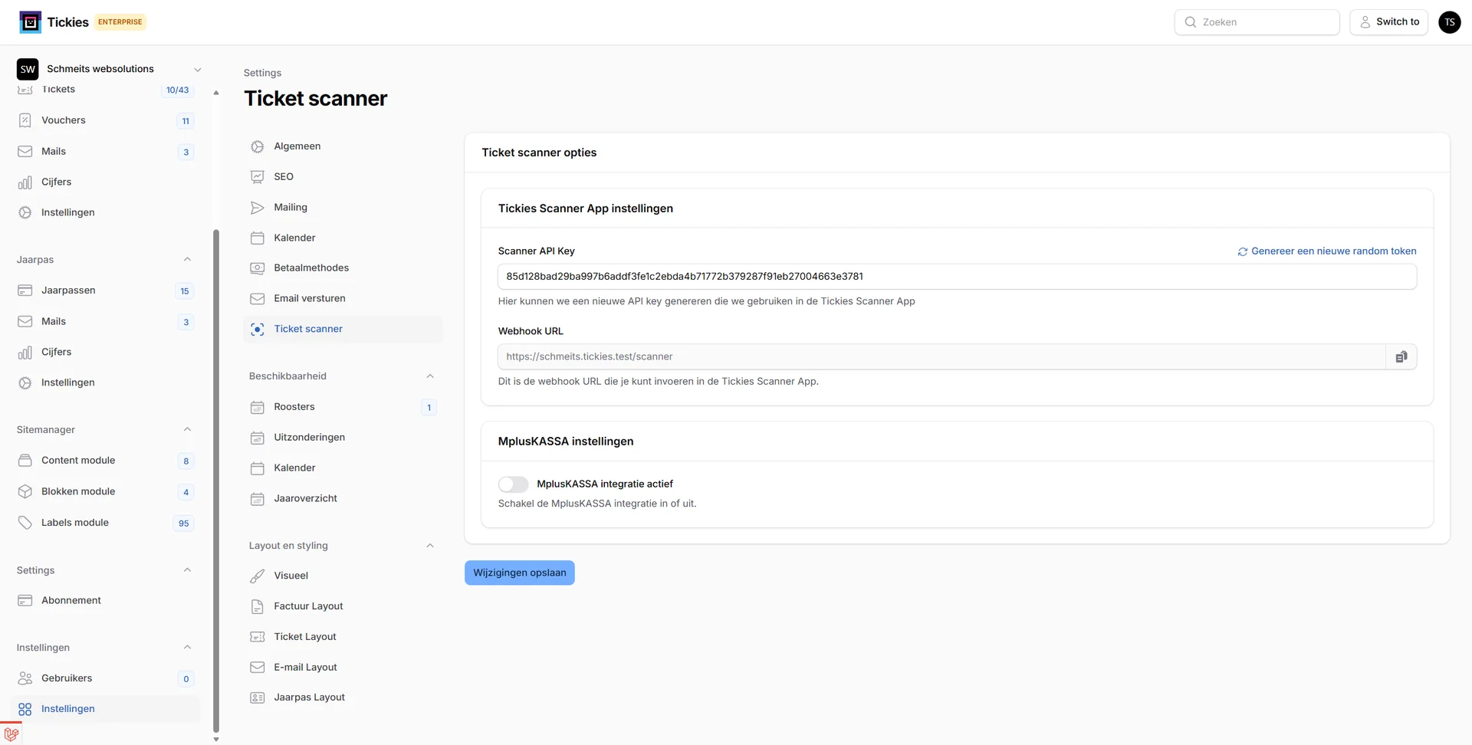This screenshot has width=1472, height=745.
Task: Select the Cijfers statistics icon
Action: [x=25, y=182]
